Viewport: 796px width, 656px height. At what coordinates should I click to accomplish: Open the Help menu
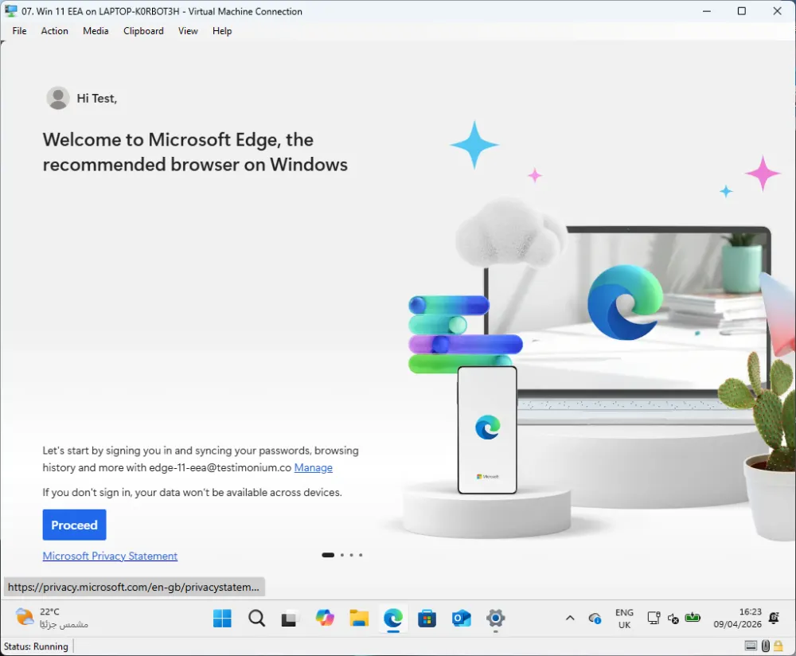click(x=222, y=31)
